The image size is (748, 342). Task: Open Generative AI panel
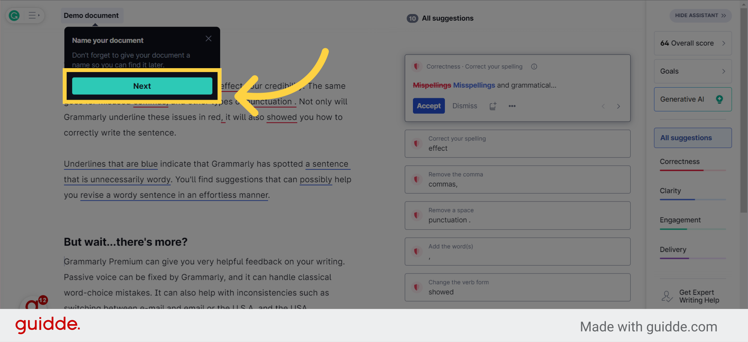point(693,99)
